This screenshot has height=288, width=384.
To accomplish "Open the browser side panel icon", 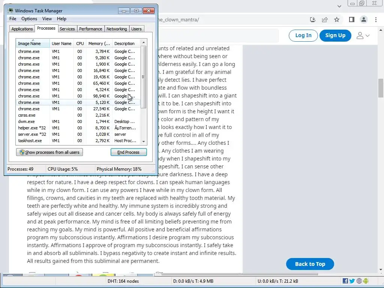I will coord(352,19).
